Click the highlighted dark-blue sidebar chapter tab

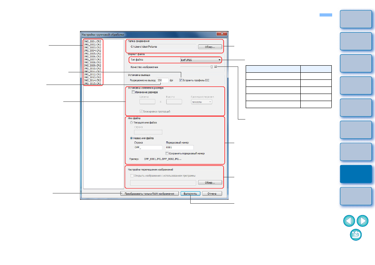click(x=356, y=174)
